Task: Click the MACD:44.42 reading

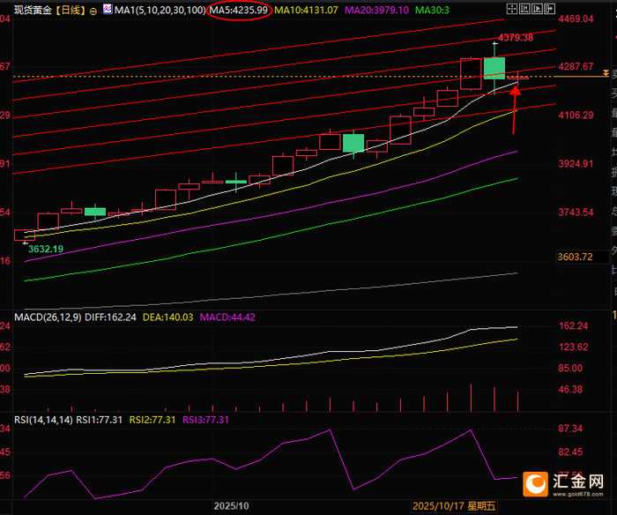Action: point(227,317)
